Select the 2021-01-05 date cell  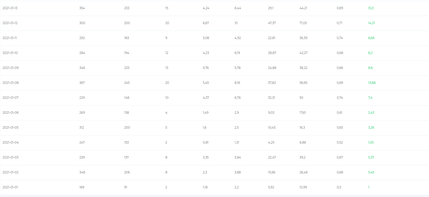click(x=10, y=128)
